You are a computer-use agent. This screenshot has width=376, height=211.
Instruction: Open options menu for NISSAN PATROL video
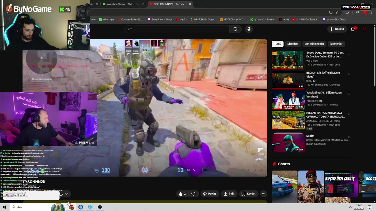pyautogui.click(x=349, y=113)
